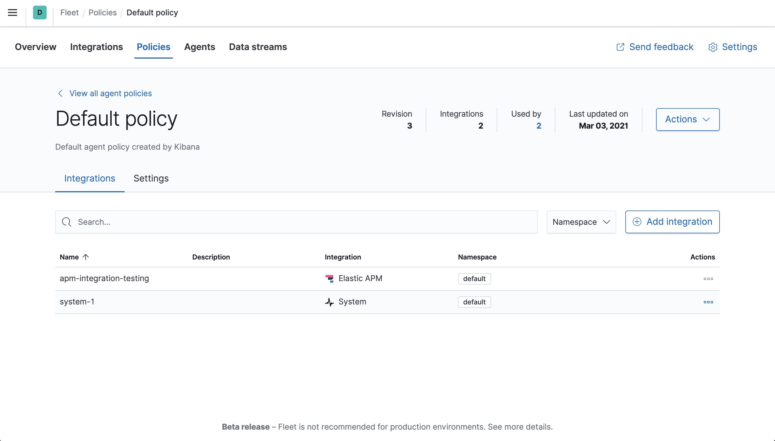Viewport: 775px width, 441px height.
Task: Click the external link icon beside Send feedback
Action: click(x=621, y=47)
